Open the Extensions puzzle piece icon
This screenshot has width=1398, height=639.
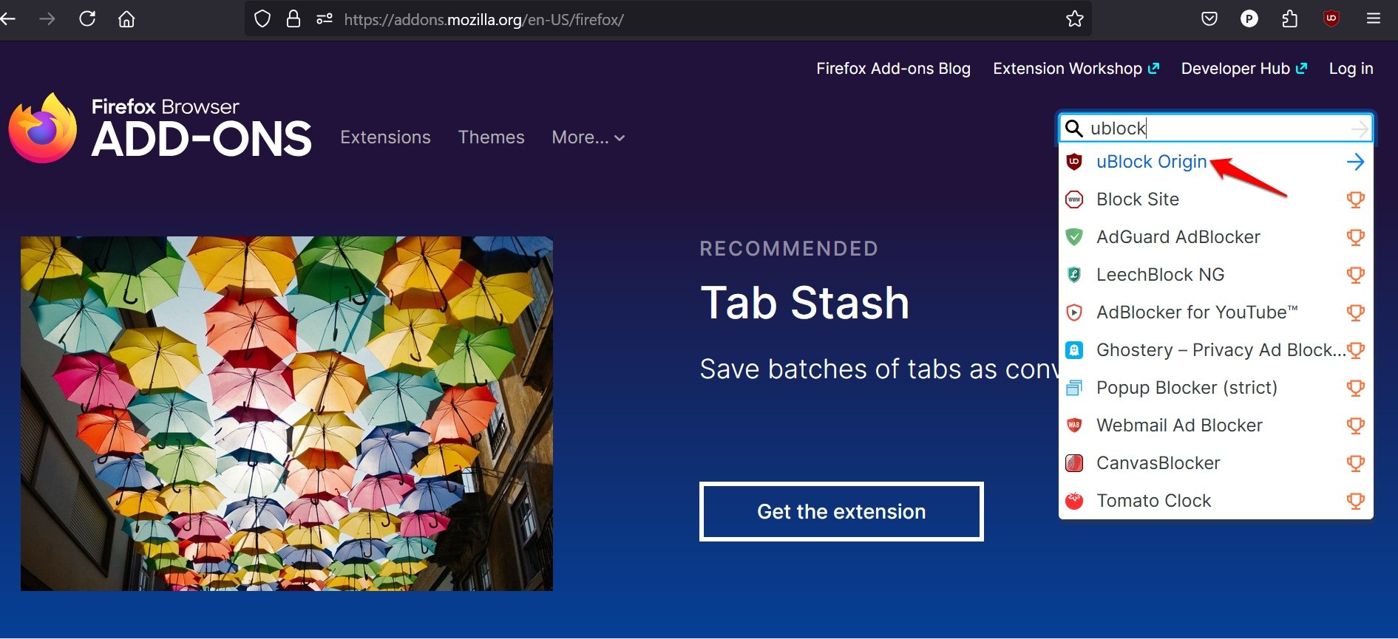click(1289, 18)
